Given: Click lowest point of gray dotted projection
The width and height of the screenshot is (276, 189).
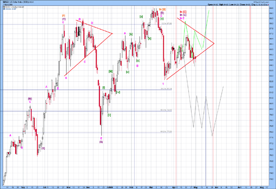Looking at the screenshot, I should (x=213, y=135).
